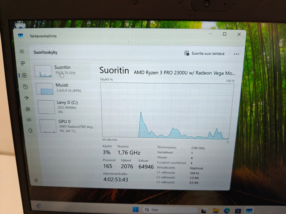Minimize the Tehtävienhallinta window
This screenshot has width=286, height=214.
click(210, 34)
